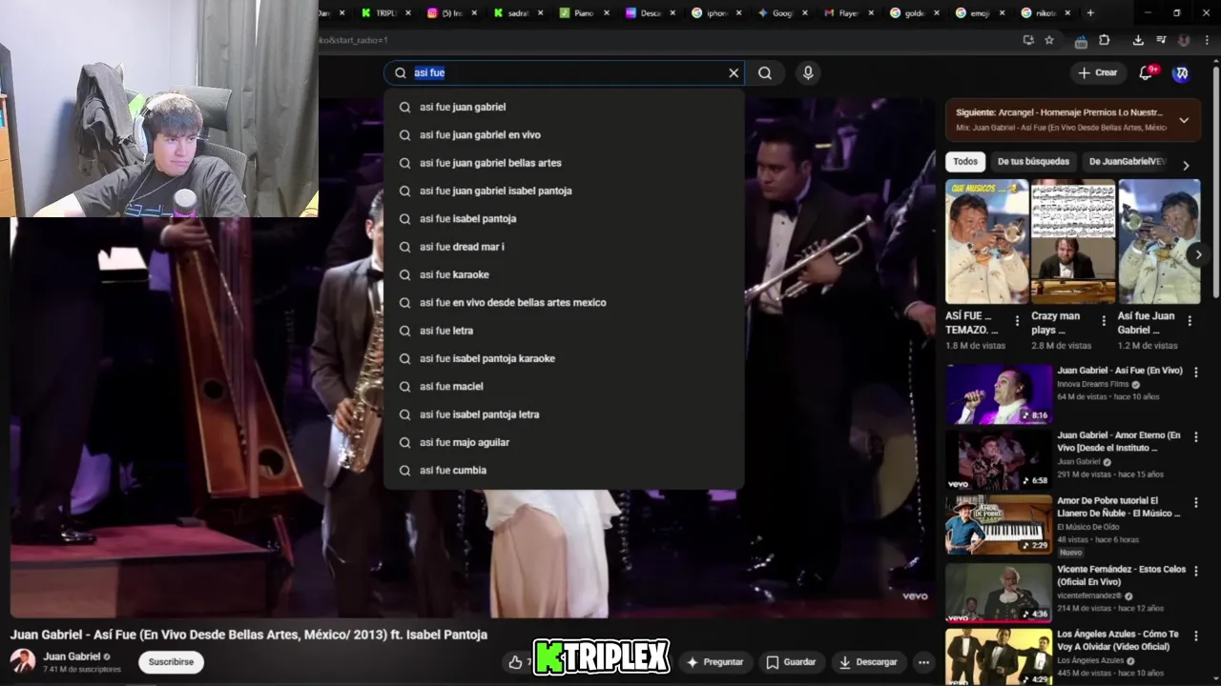Show more filter chips with right arrow
The height and width of the screenshot is (686, 1221).
click(1186, 165)
